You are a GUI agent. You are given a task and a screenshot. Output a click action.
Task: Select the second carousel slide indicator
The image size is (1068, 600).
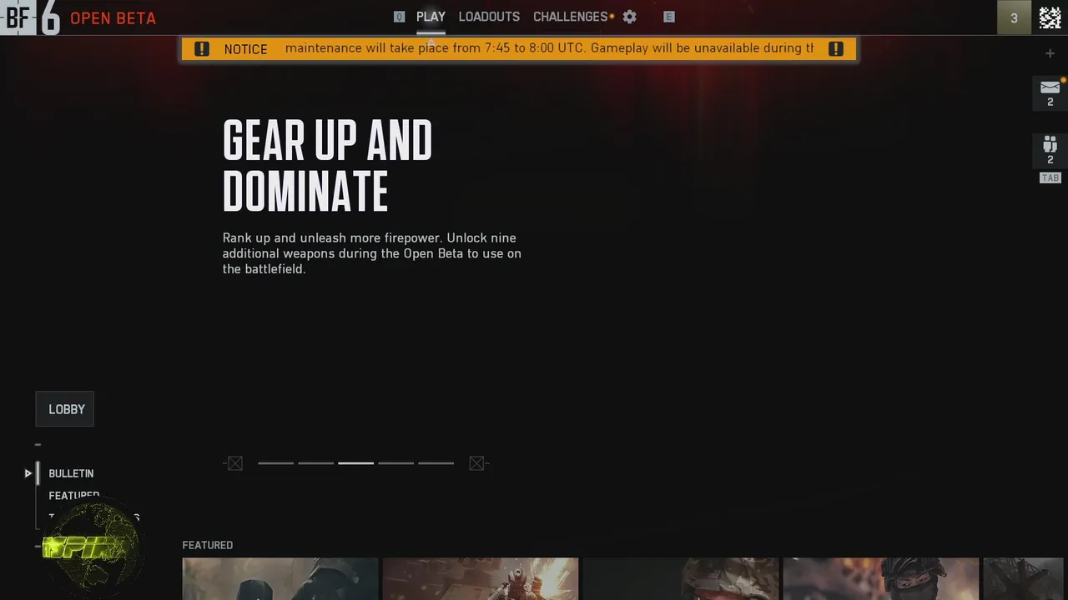click(x=315, y=463)
